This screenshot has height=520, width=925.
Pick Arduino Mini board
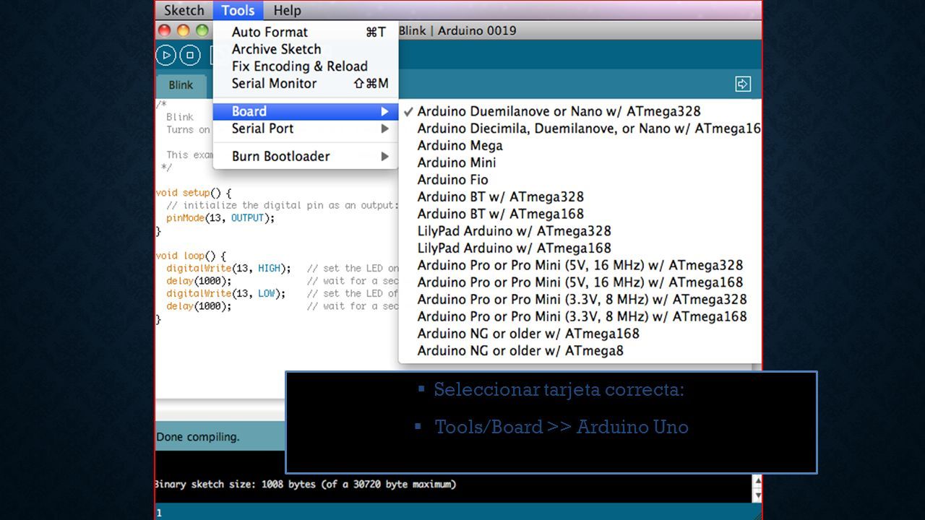tap(580, 162)
